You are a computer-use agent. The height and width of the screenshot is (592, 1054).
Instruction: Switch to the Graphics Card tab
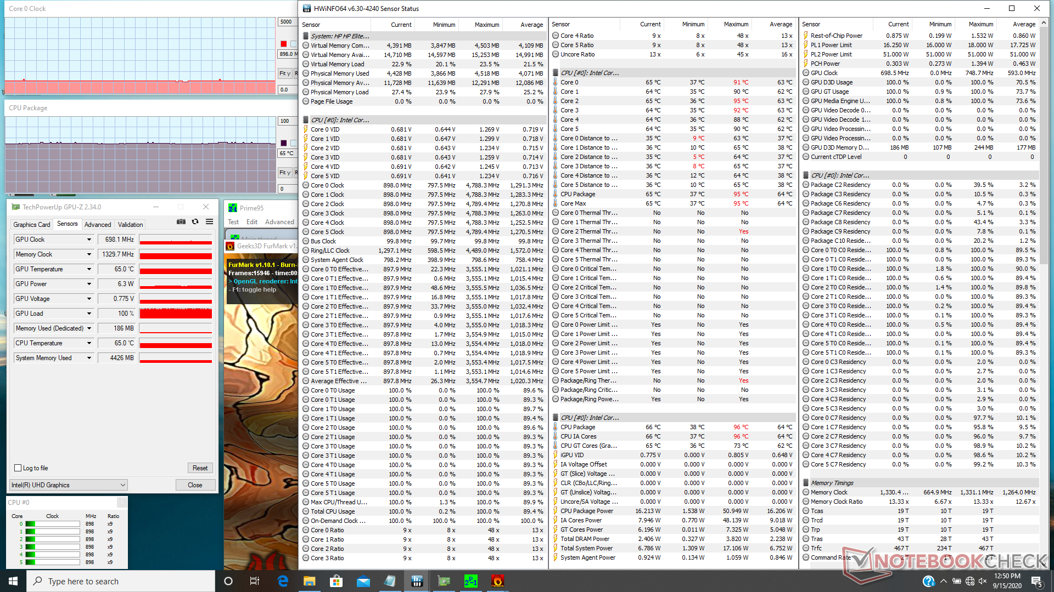(32, 224)
